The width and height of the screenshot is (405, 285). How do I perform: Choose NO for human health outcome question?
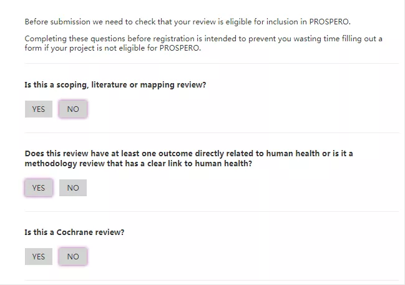pyautogui.click(x=73, y=187)
